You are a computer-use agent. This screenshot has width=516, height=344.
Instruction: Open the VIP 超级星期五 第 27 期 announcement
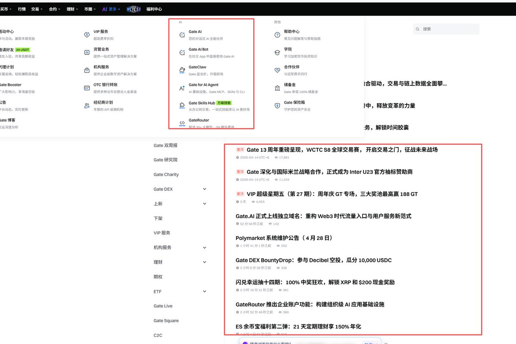point(332,194)
